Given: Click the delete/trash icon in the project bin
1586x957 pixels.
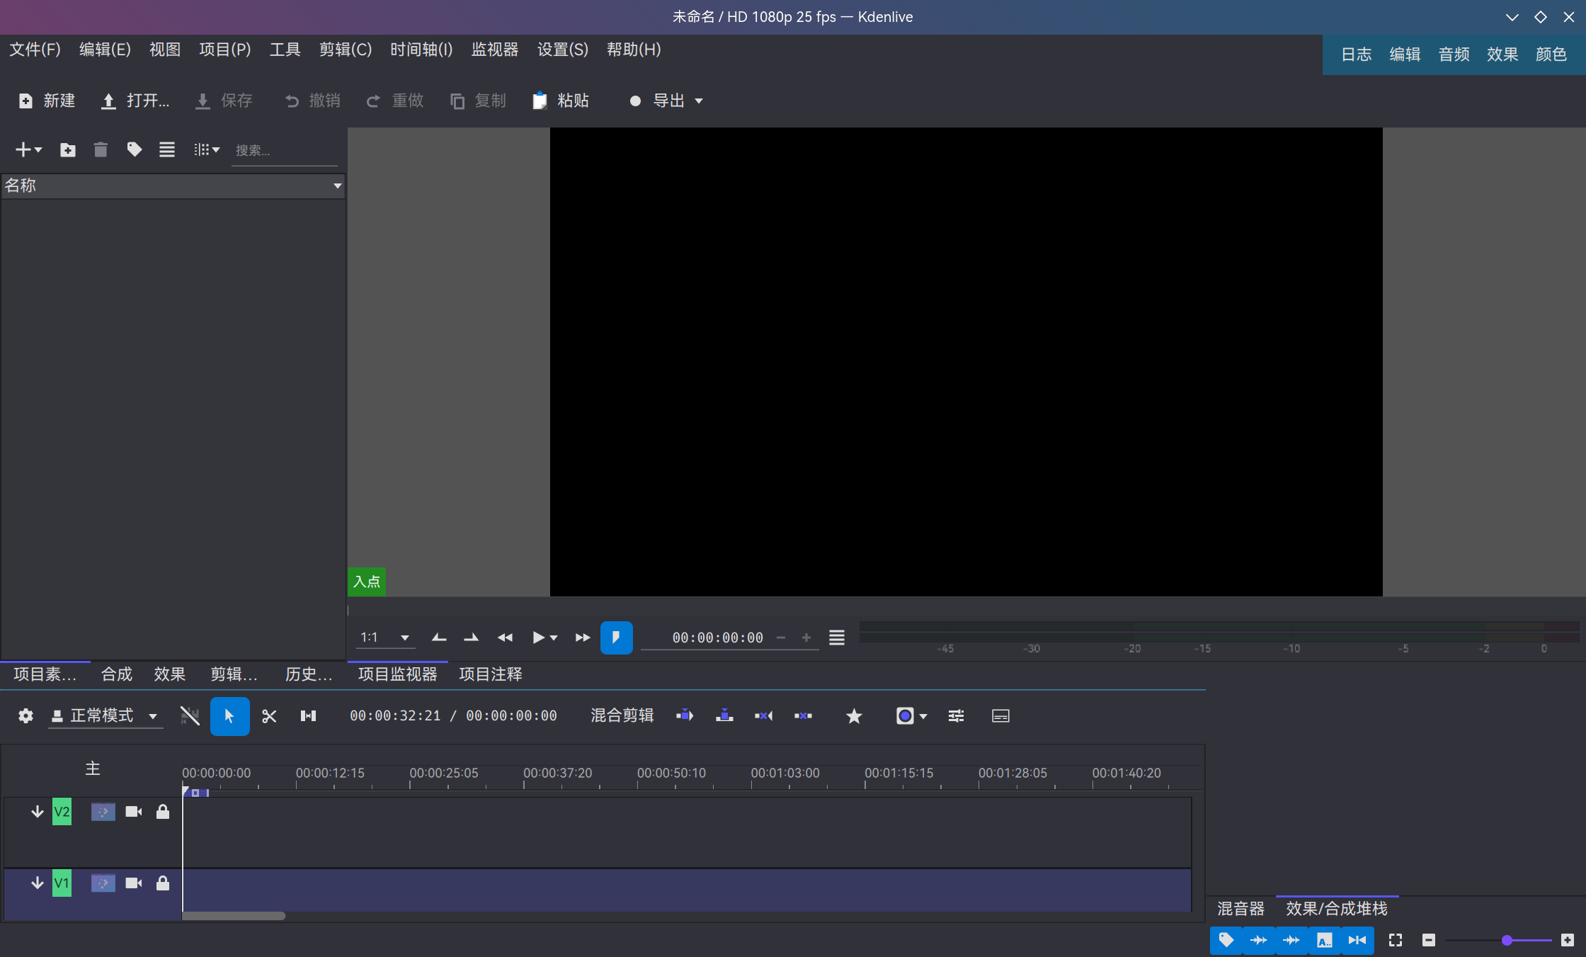Looking at the screenshot, I should pyautogui.click(x=101, y=149).
